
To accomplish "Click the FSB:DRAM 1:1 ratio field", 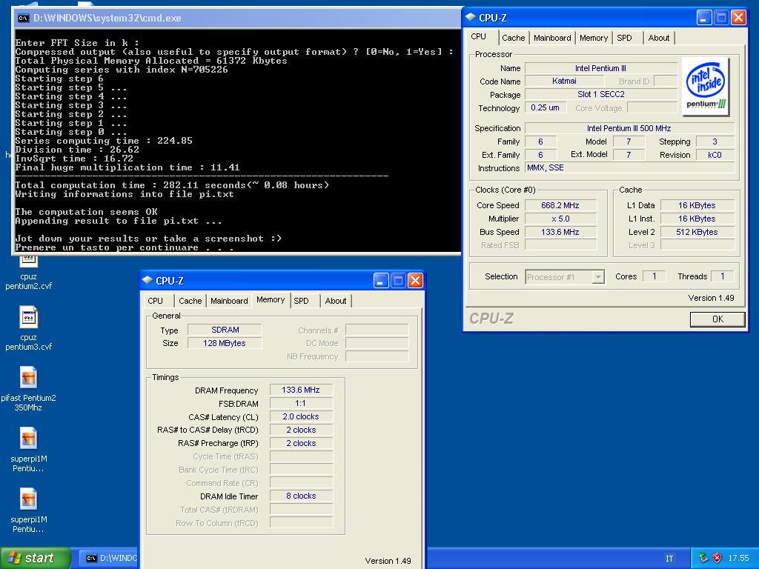I will (x=301, y=403).
